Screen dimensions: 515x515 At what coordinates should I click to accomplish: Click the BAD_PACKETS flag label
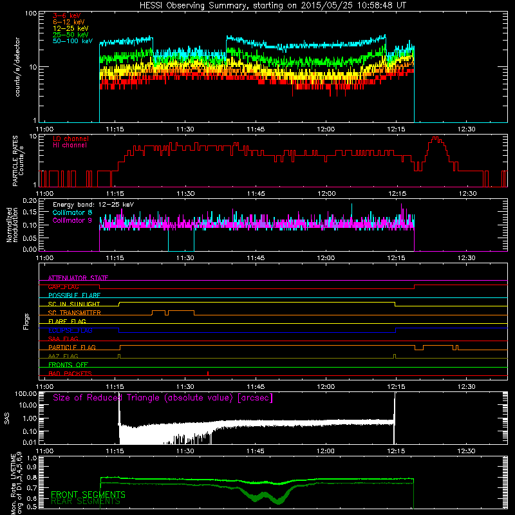point(70,373)
